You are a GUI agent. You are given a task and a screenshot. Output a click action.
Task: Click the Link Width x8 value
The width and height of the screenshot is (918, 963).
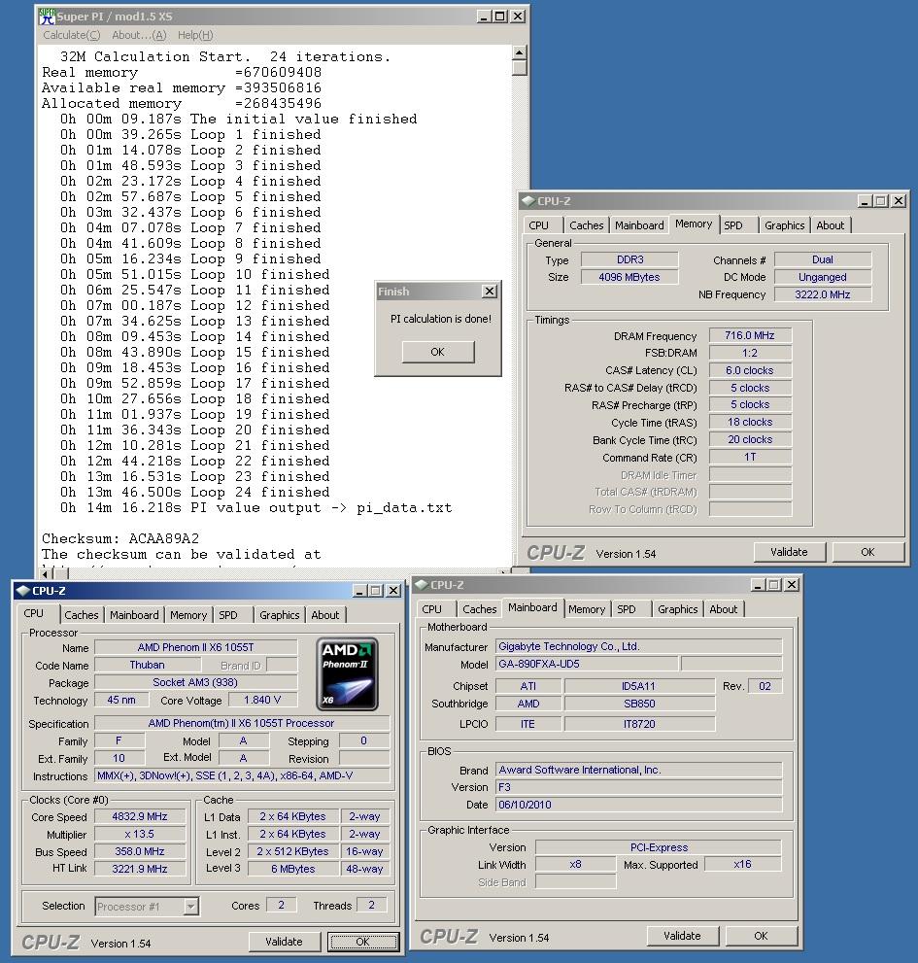point(575,864)
